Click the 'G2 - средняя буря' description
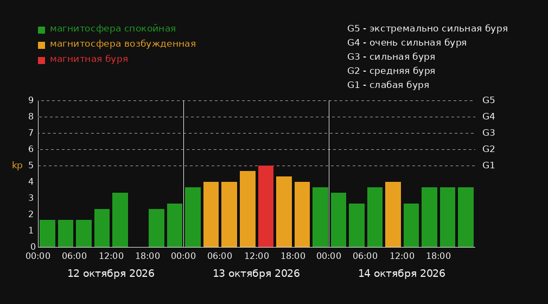The image size is (548, 304). tap(391, 71)
